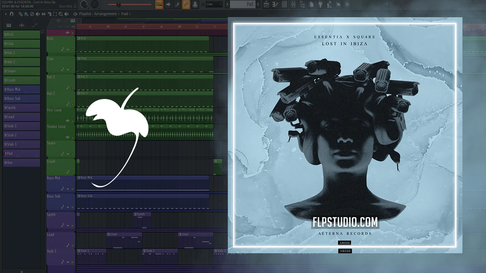Open the Piano roll view icon
The image size is (486, 273).
tap(275, 5)
